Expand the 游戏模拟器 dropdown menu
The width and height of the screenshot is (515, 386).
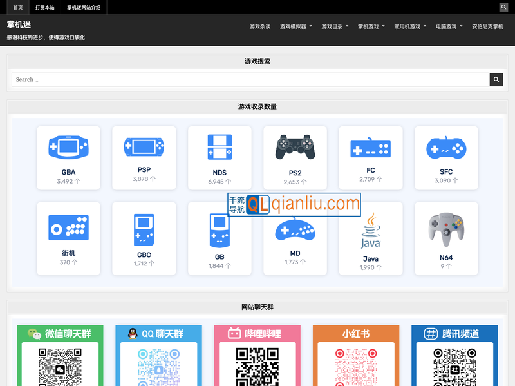(296, 27)
